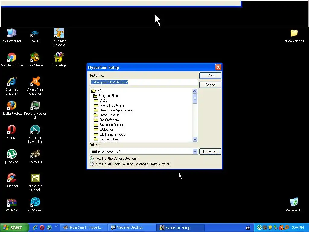Image resolution: width=309 pixels, height=232 pixels.
Task: Open the MASH desktop shortcut
Action: click(35, 36)
